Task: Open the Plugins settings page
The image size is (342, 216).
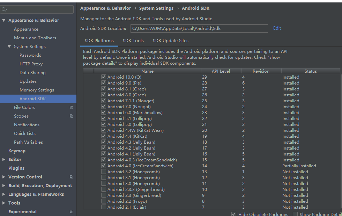Action: tap(16, 168)
